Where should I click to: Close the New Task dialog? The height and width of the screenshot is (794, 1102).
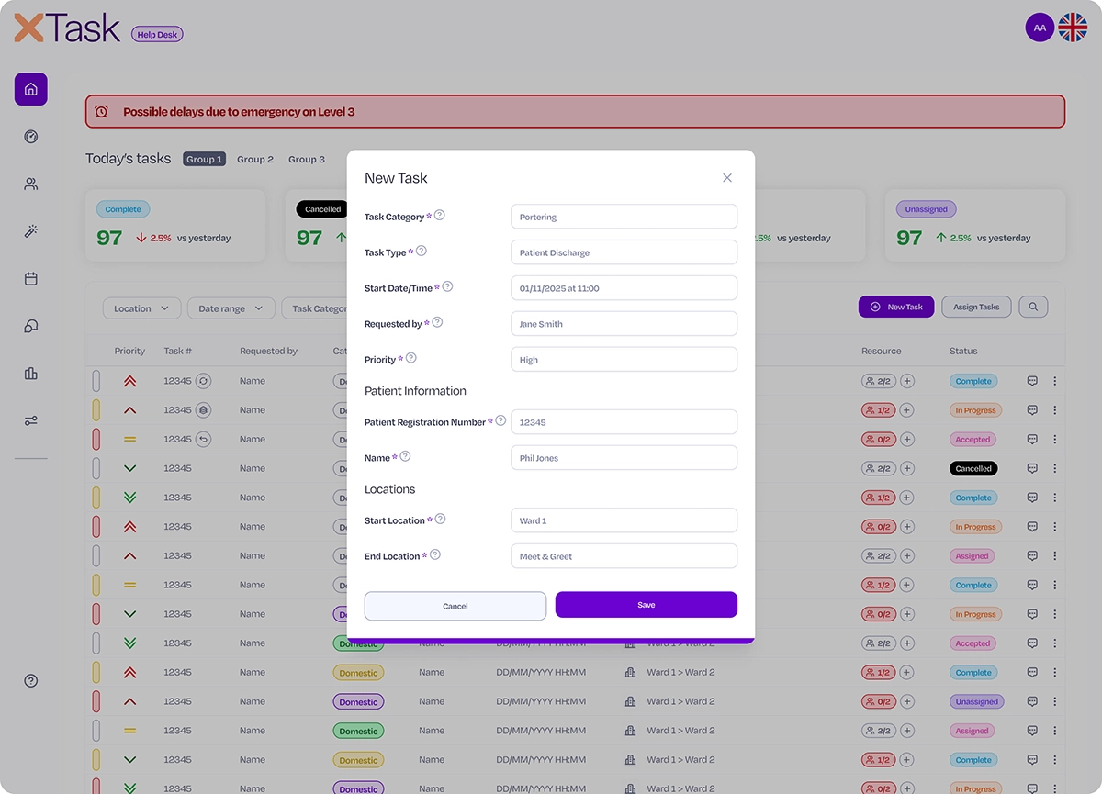tap(727, 178)
